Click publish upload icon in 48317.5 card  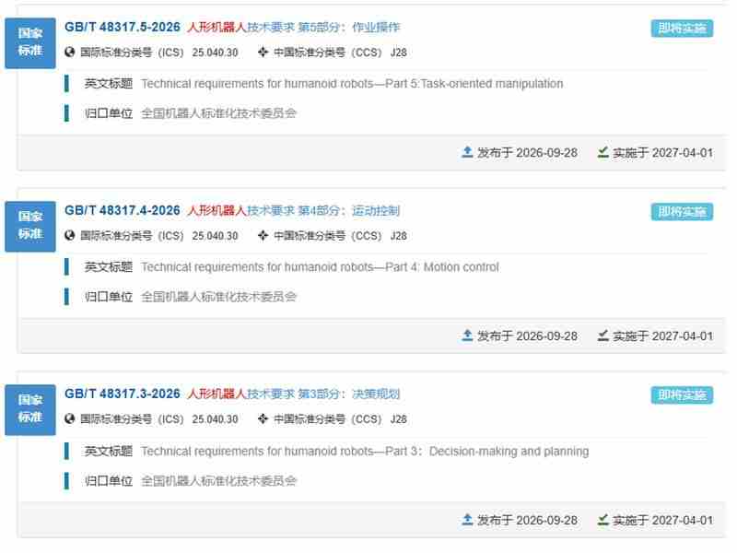pyautogui.click(x=467, y=152)
